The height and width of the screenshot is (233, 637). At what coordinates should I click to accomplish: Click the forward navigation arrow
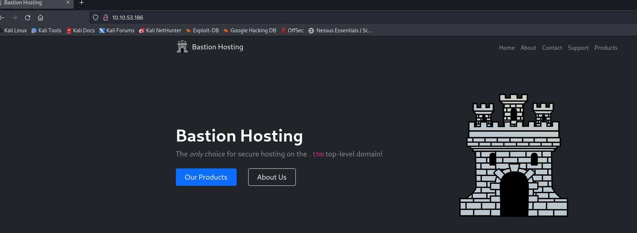pyautogui.click(x=15, y=17)
